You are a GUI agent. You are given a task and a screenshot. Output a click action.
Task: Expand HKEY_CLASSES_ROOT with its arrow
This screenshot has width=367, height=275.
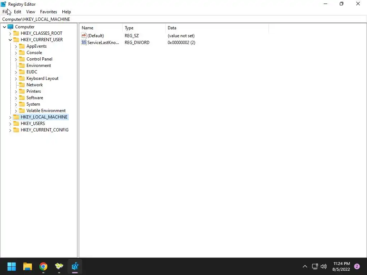tap(10, 33)
